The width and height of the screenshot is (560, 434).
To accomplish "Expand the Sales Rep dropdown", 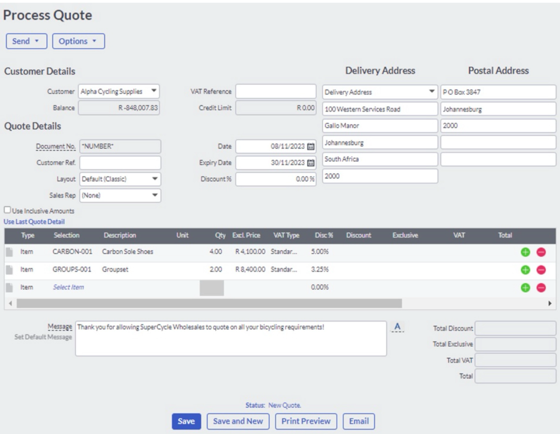I will 155,195.
